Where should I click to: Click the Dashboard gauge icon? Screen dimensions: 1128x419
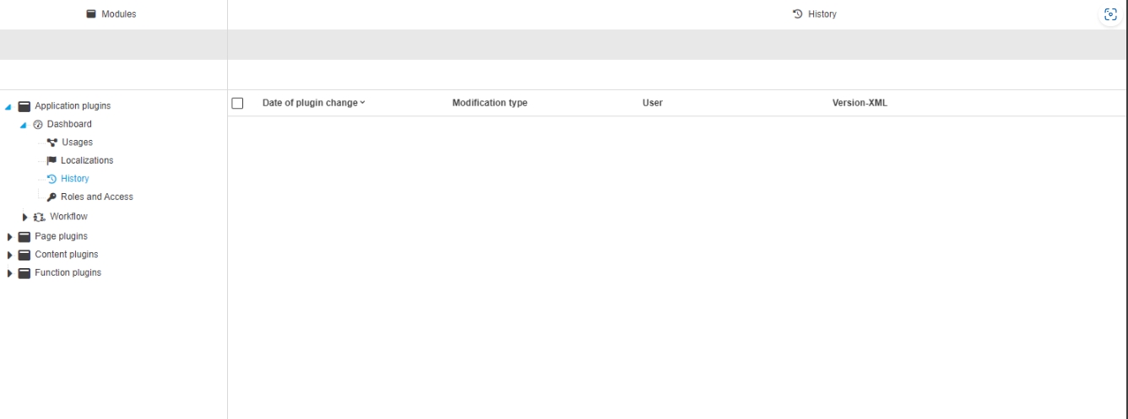click(38, 125)
